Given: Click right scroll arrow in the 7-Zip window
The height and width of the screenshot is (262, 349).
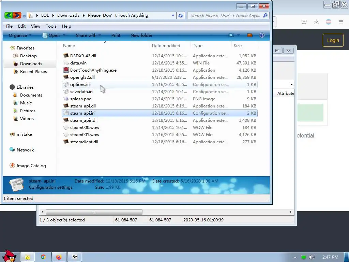Looking at the screenshot, I should coord(291,212).
